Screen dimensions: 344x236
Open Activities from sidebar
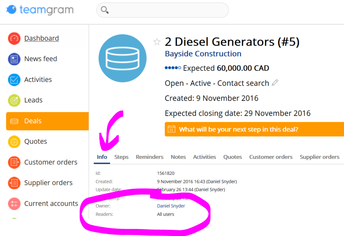(x=38, y=79)
